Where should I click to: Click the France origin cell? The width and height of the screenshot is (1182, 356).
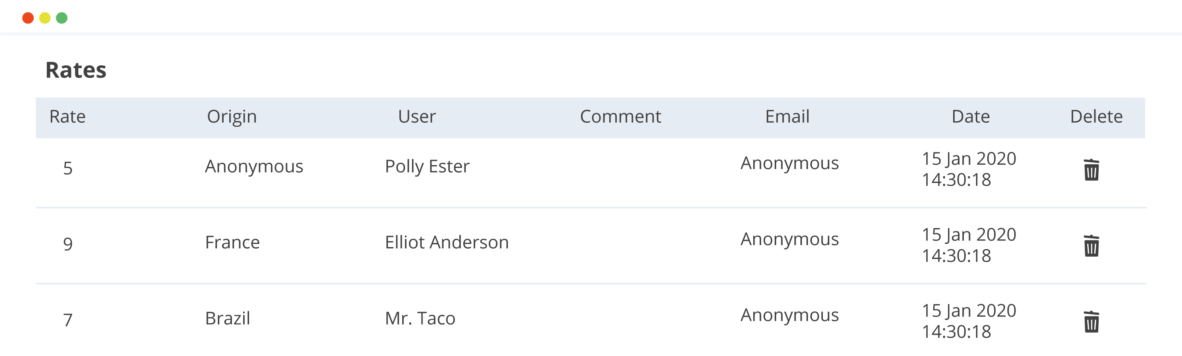[x=232, y=242]
